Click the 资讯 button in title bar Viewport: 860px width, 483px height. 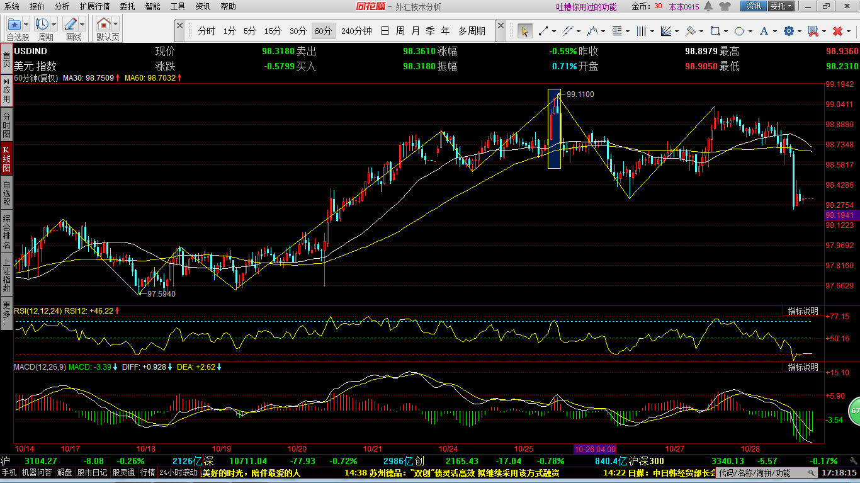(x=754, y=6)
